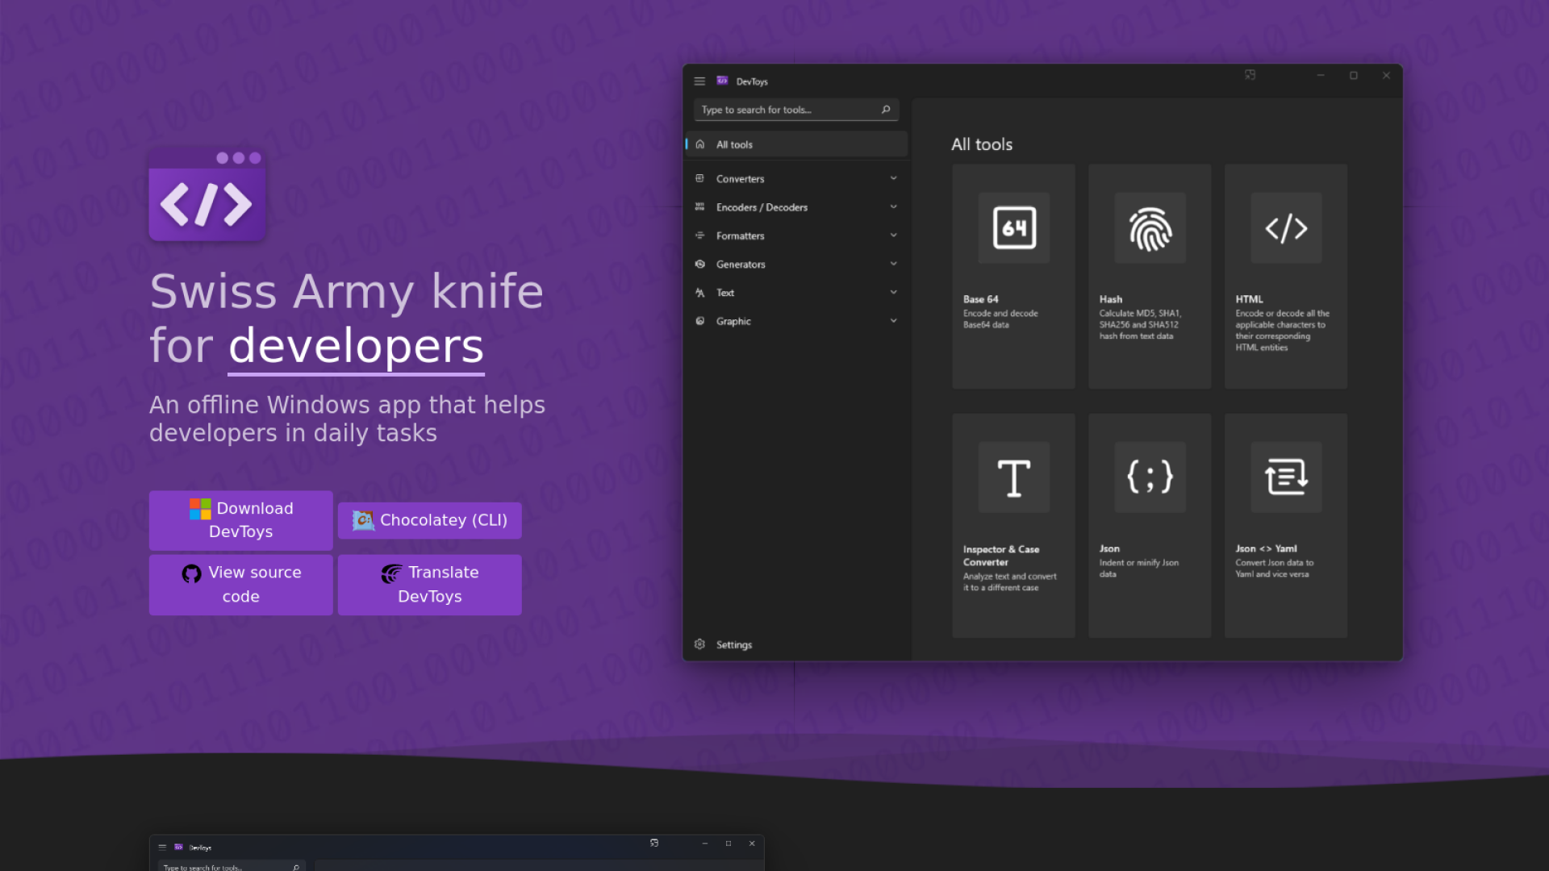Image resolution: width=1549 pixels, height=871 pixels.
Task: Click the home icon beside All tools
Action: pyautogui.click(x=700, y=144)
